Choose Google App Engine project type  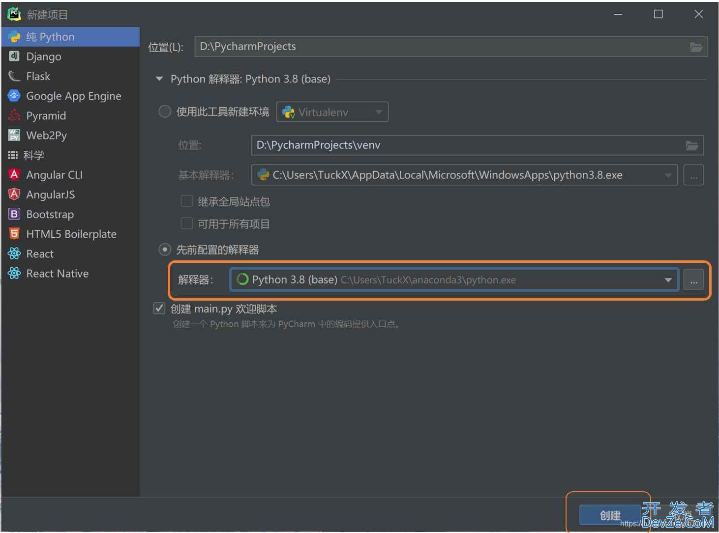[70, 96]
